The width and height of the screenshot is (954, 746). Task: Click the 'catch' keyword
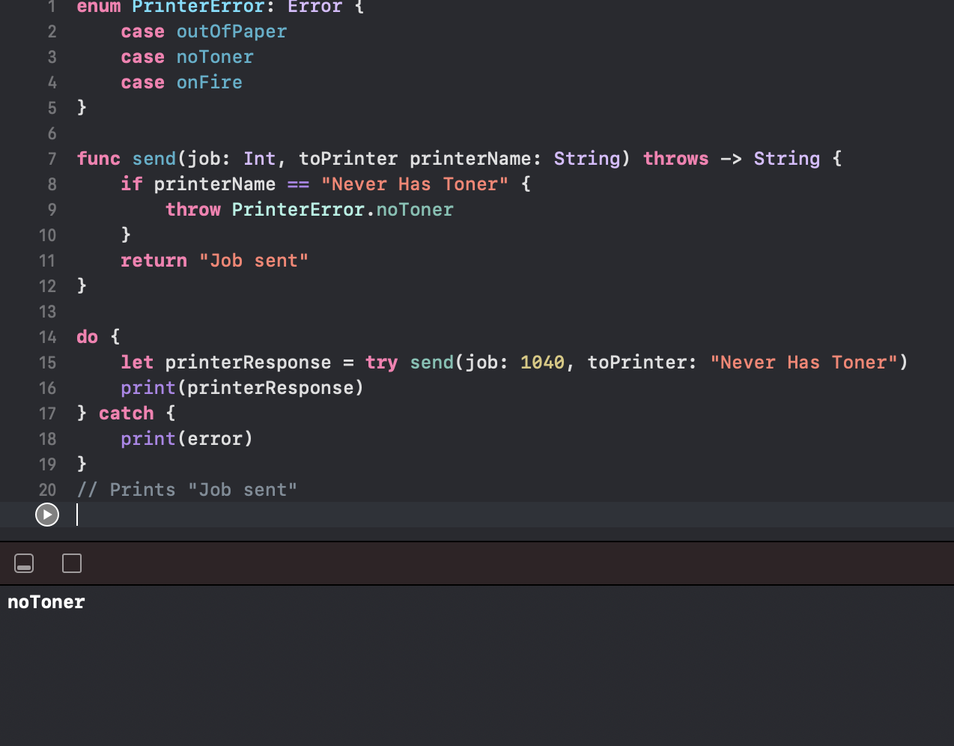pyautogui.click(x=126, y=413)
